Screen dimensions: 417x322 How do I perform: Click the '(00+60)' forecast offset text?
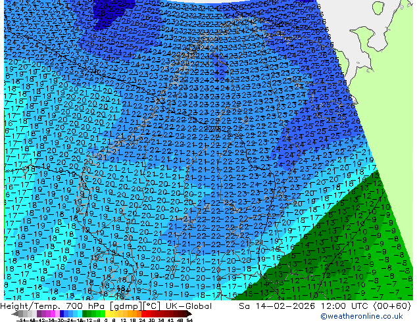pos(392,306)
